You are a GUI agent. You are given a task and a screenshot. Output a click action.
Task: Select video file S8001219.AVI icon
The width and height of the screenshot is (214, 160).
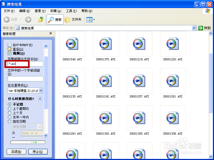139,44
